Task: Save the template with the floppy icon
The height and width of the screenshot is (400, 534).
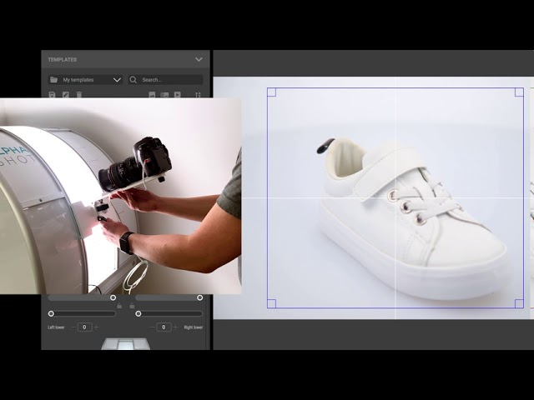Action: pyautogui.click(x=52, y=94)
